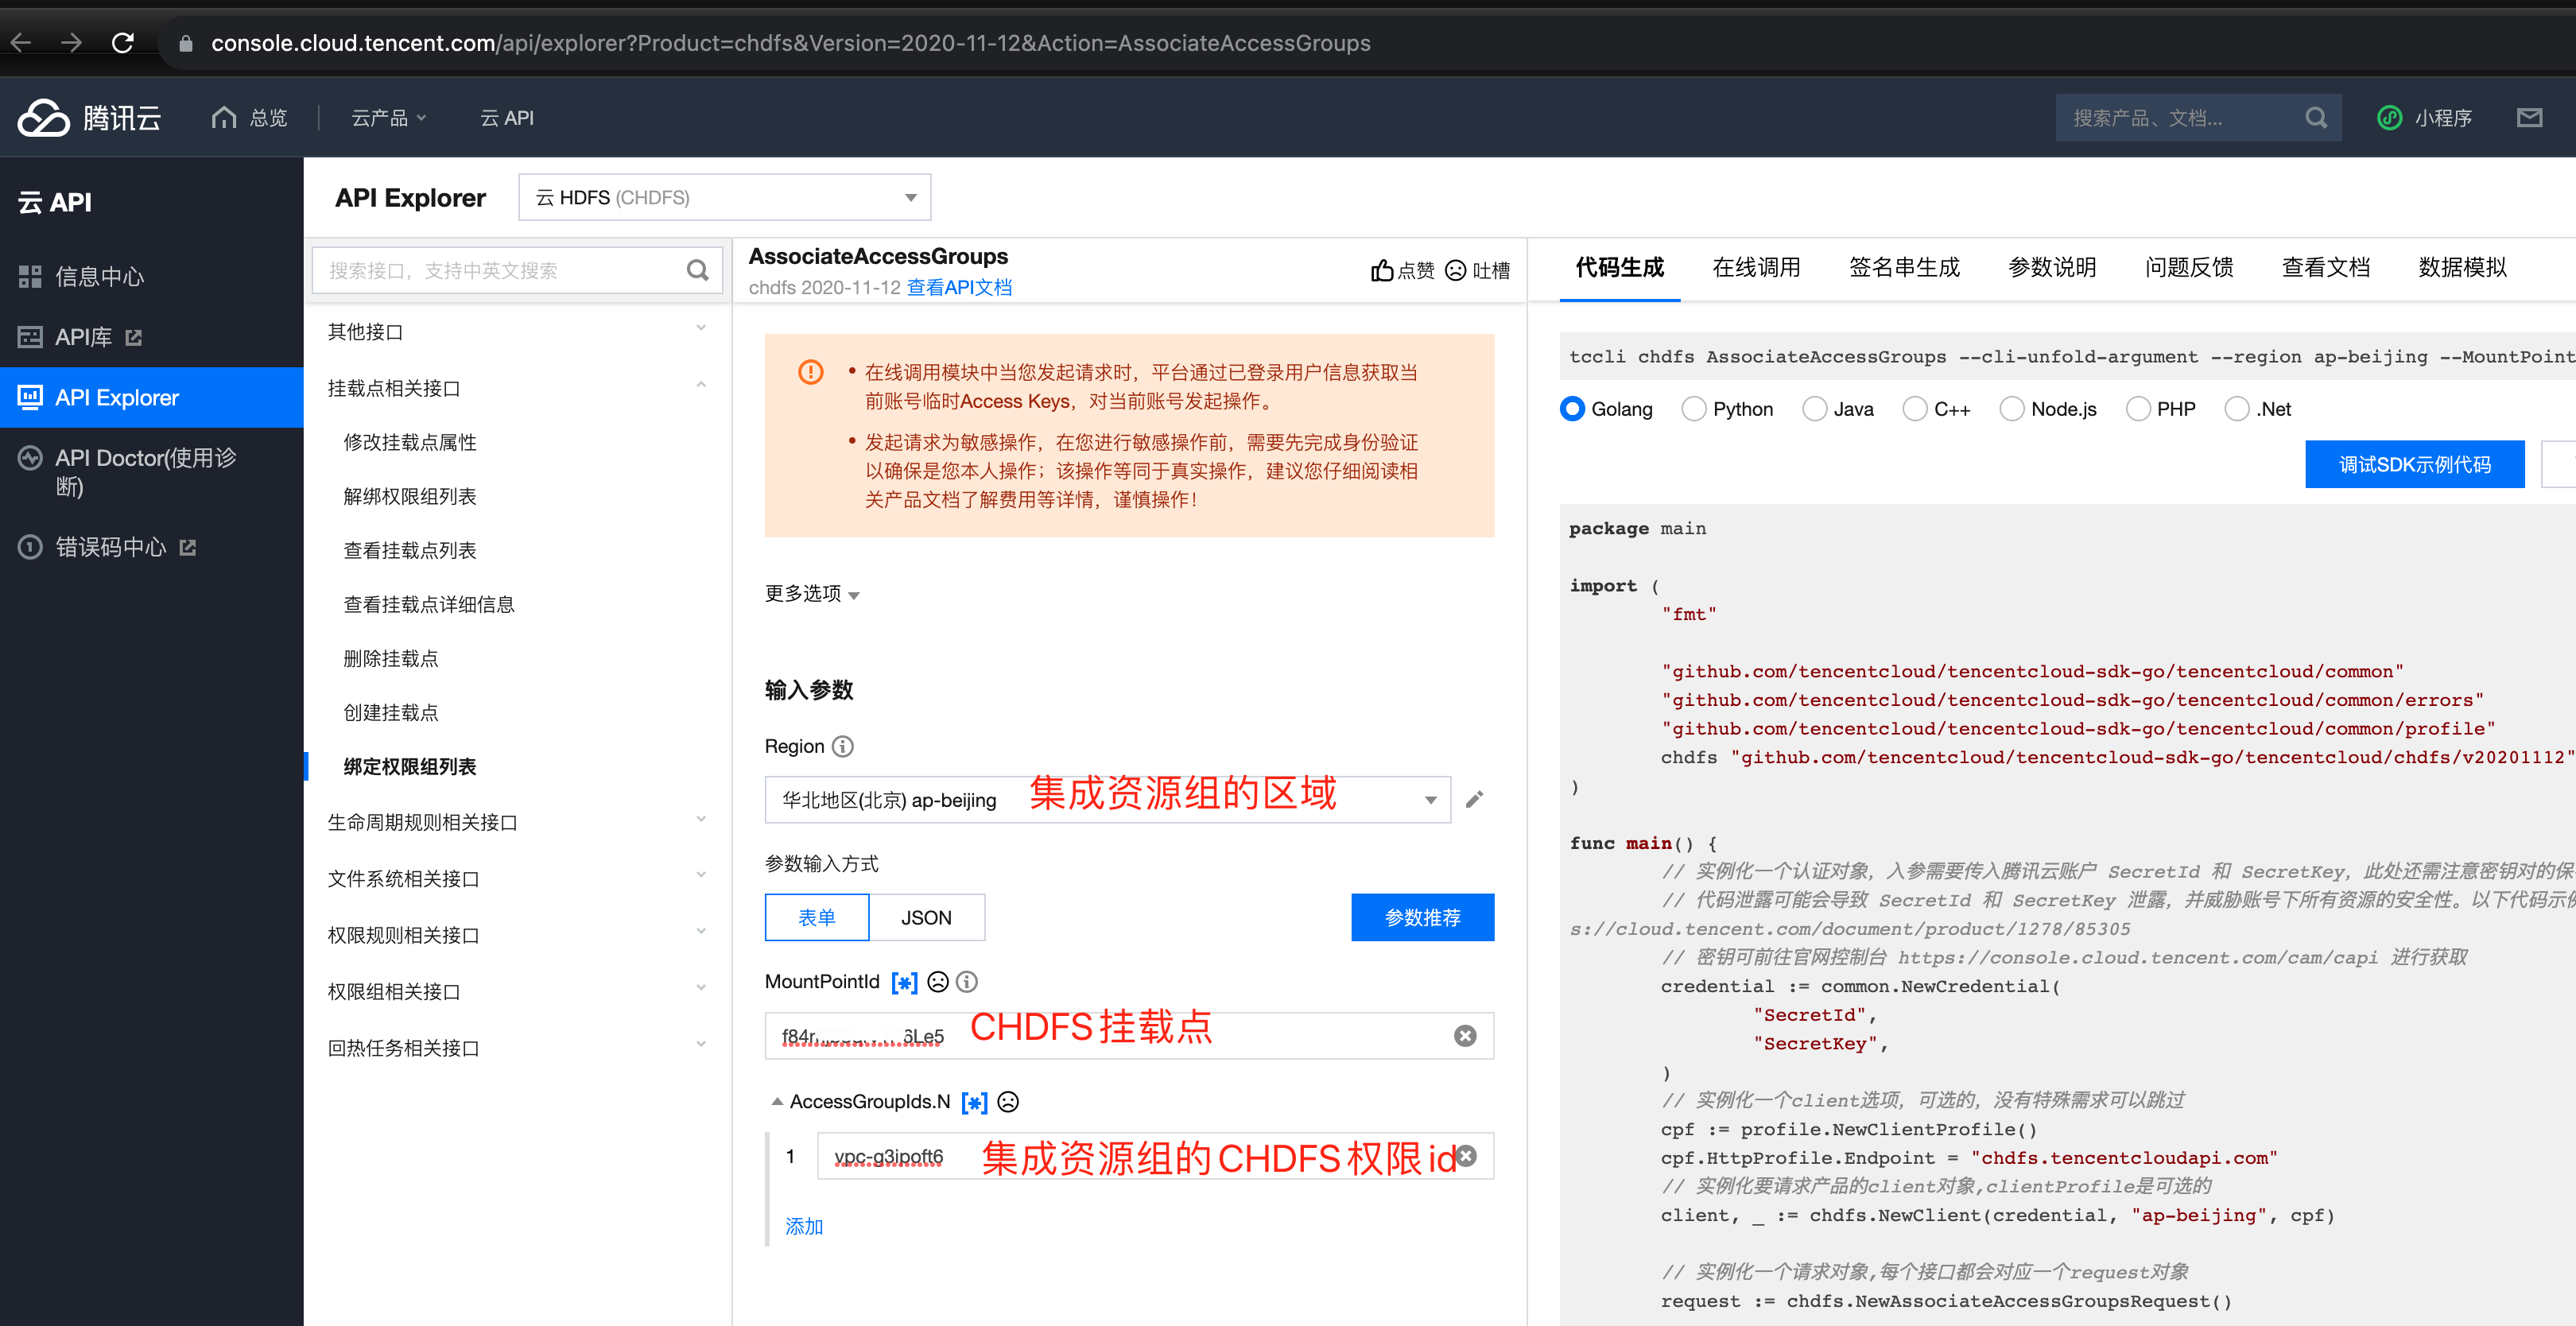Open the HDFS (CHDFS) product dropdown
The width and height of the screenshot is (2576, 1326).
(x=724, y=198)
